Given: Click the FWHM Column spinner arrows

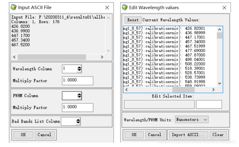Looking at the screenshot, I should (79, 96).
